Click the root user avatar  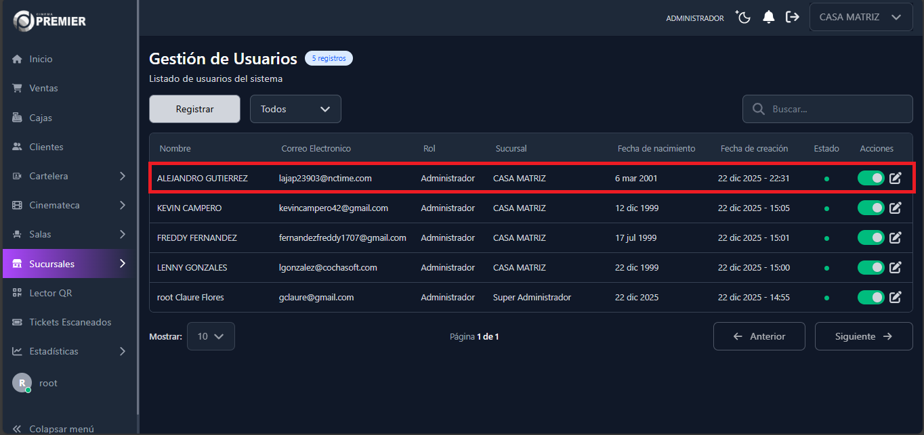(22, 383)
